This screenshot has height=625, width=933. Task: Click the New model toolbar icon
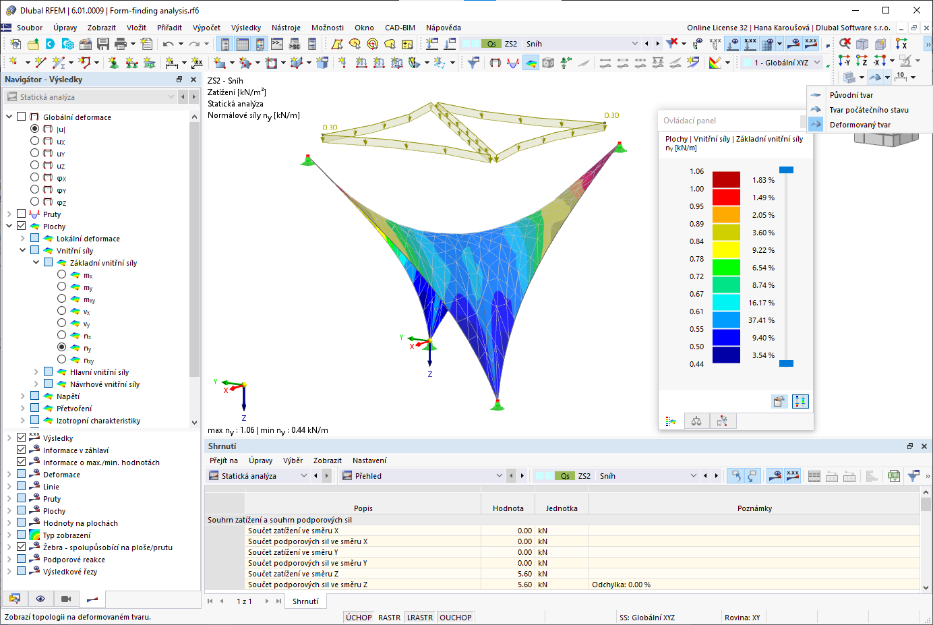[x=15, y=44]
